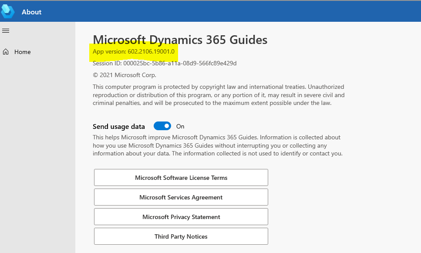The image size is (421, 253).
Task: Open the Microsoft Services Agreement
Action: tap(181, 197)
